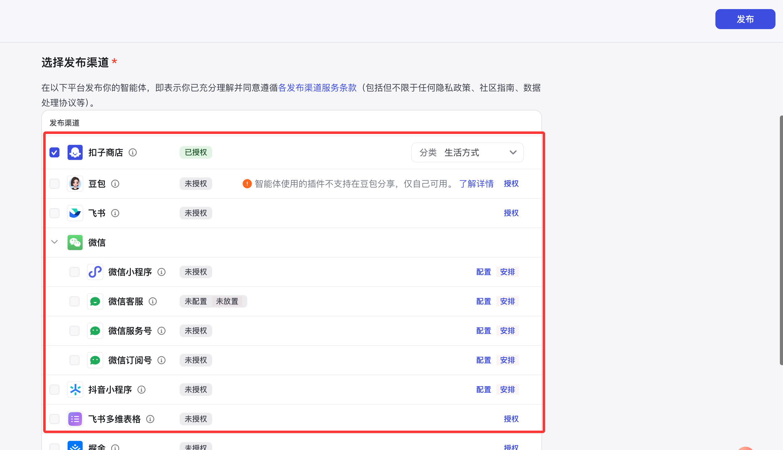Click the info icon next to 扣子商店
The width and height of the screenshot is (783, 450).
[133, 152]
